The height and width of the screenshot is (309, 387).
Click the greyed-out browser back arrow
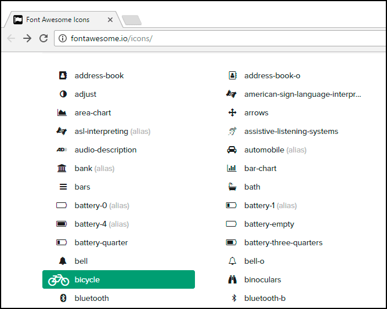11,38
